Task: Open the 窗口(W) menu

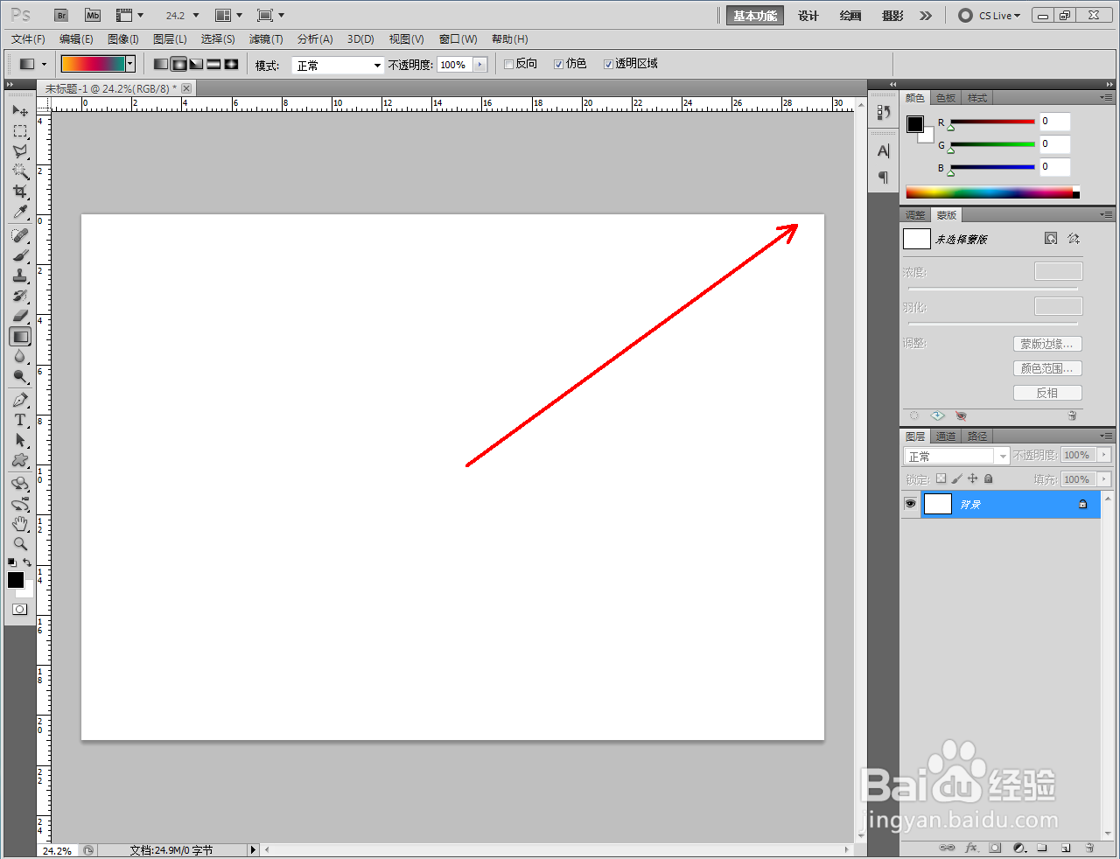Action: coord(458,39)
